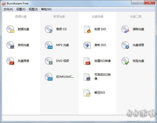Click the MP3 光盘 disc icon
The width and height of the screenshot is (157, 123).
click(49, 45)
